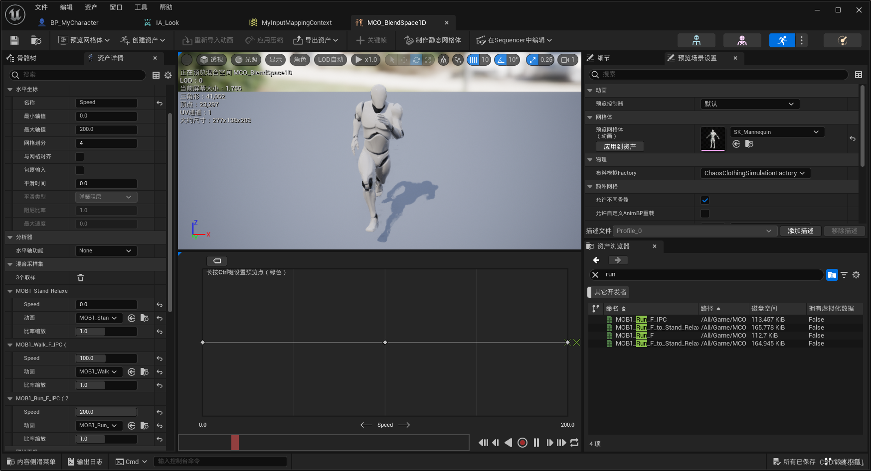Delete the 3 samples with trash icon
Viewport: 871px width, 471px height.
81,278
